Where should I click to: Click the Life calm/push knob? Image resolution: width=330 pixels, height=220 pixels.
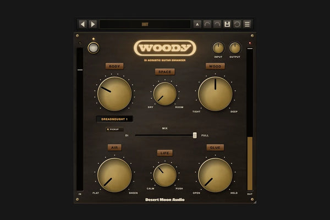165,175
